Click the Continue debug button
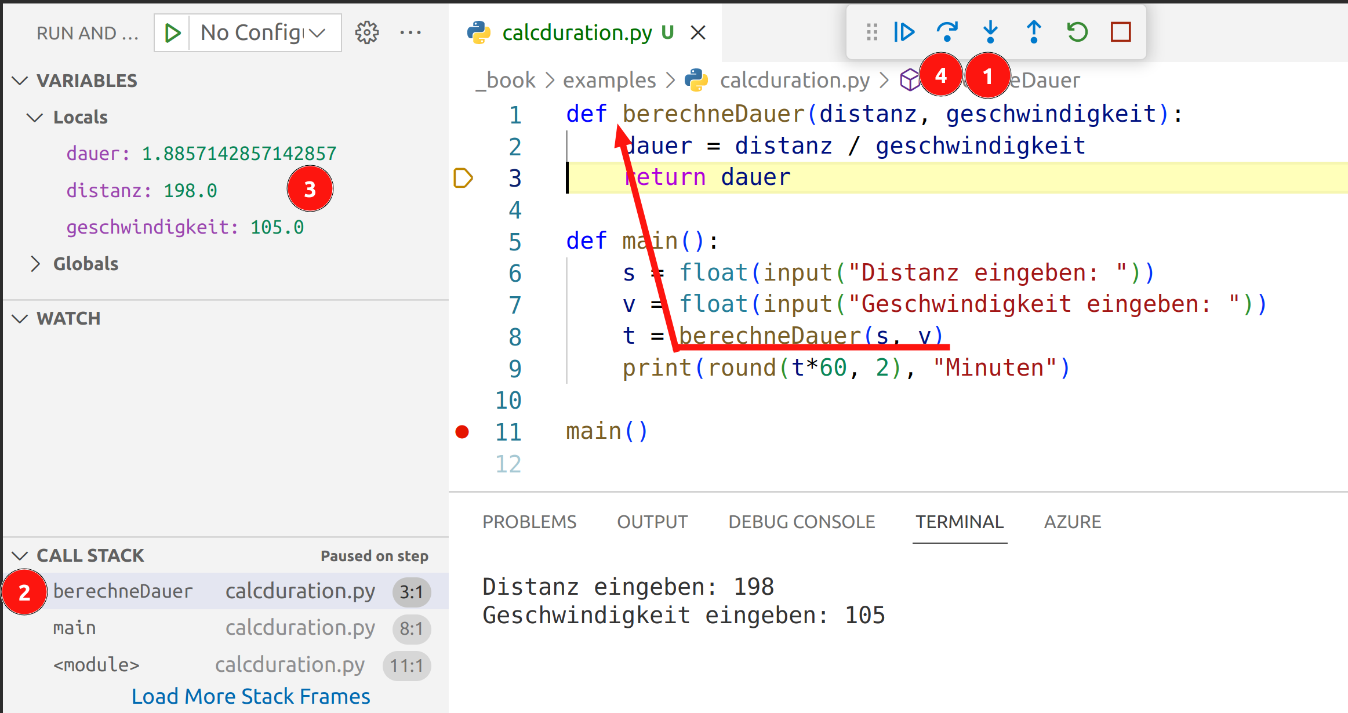Viewport: 1348px width, 713px height. pyautogui.click(x=904, y=32)
